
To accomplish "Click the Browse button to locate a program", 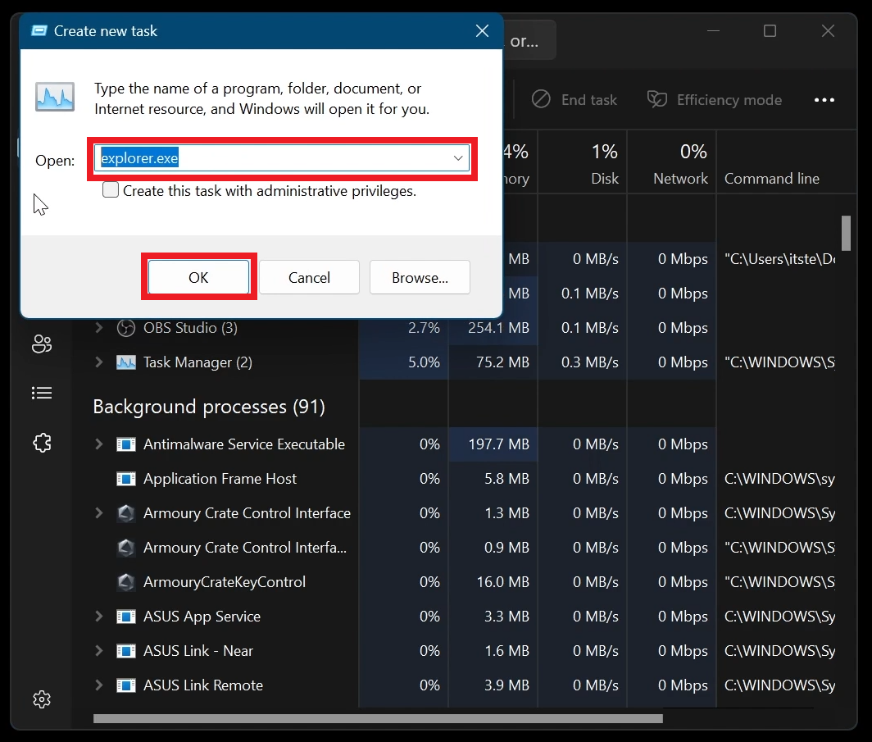I will (x=420, y=277).
